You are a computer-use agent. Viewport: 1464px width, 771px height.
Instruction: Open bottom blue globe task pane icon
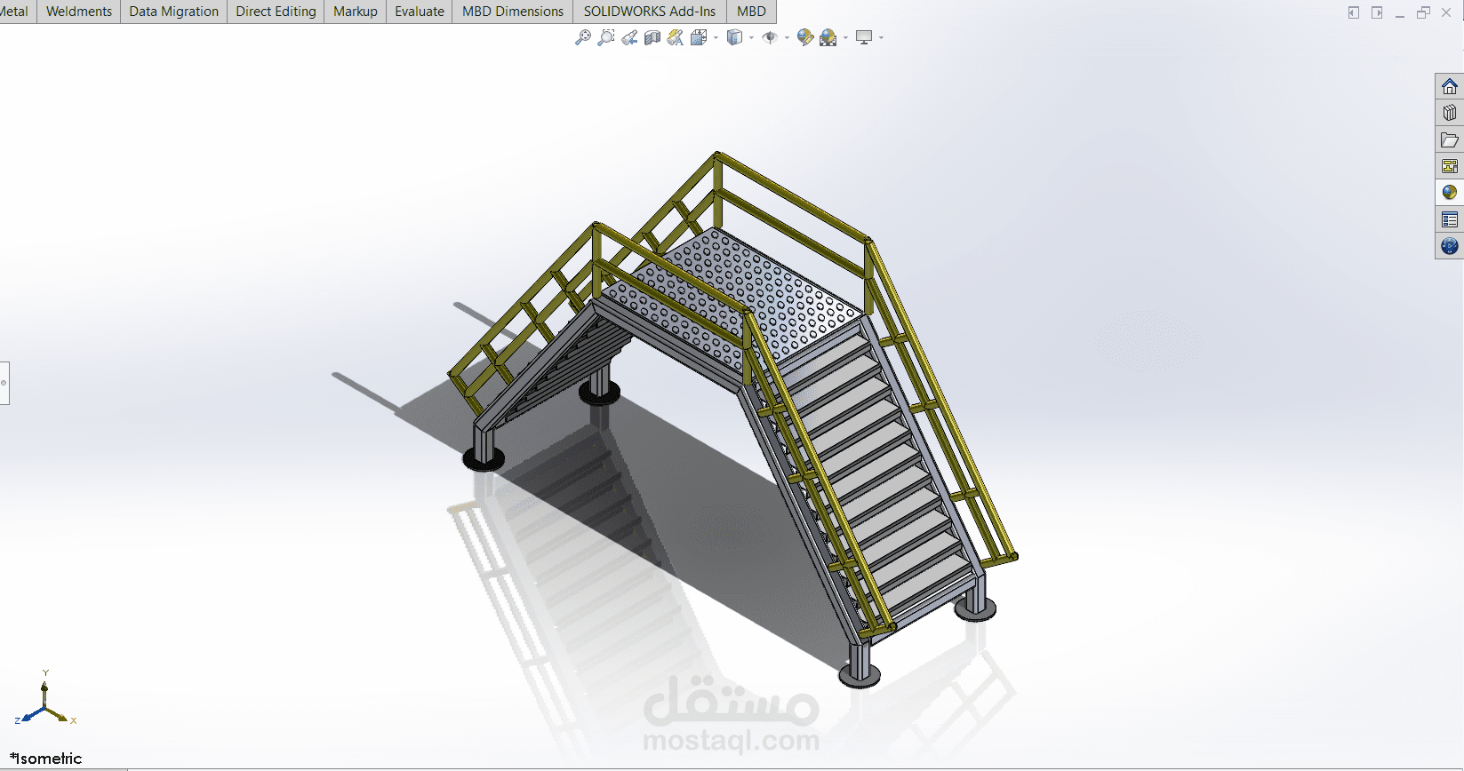point(1450,246)
